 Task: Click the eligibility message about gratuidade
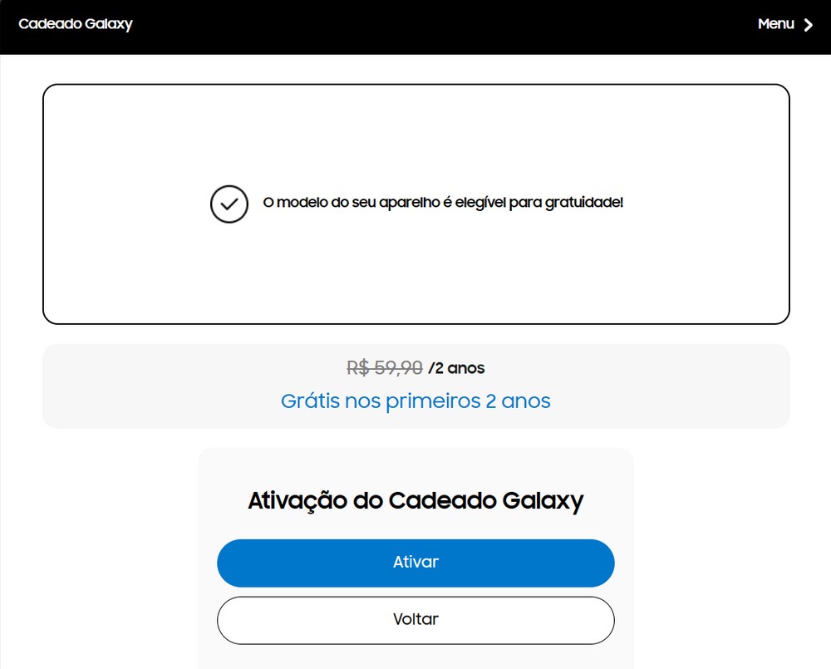coord(443,203)
